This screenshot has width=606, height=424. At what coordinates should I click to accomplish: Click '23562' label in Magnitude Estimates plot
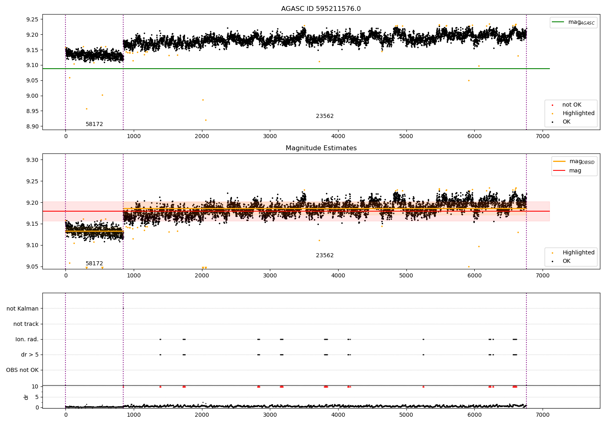325,256
